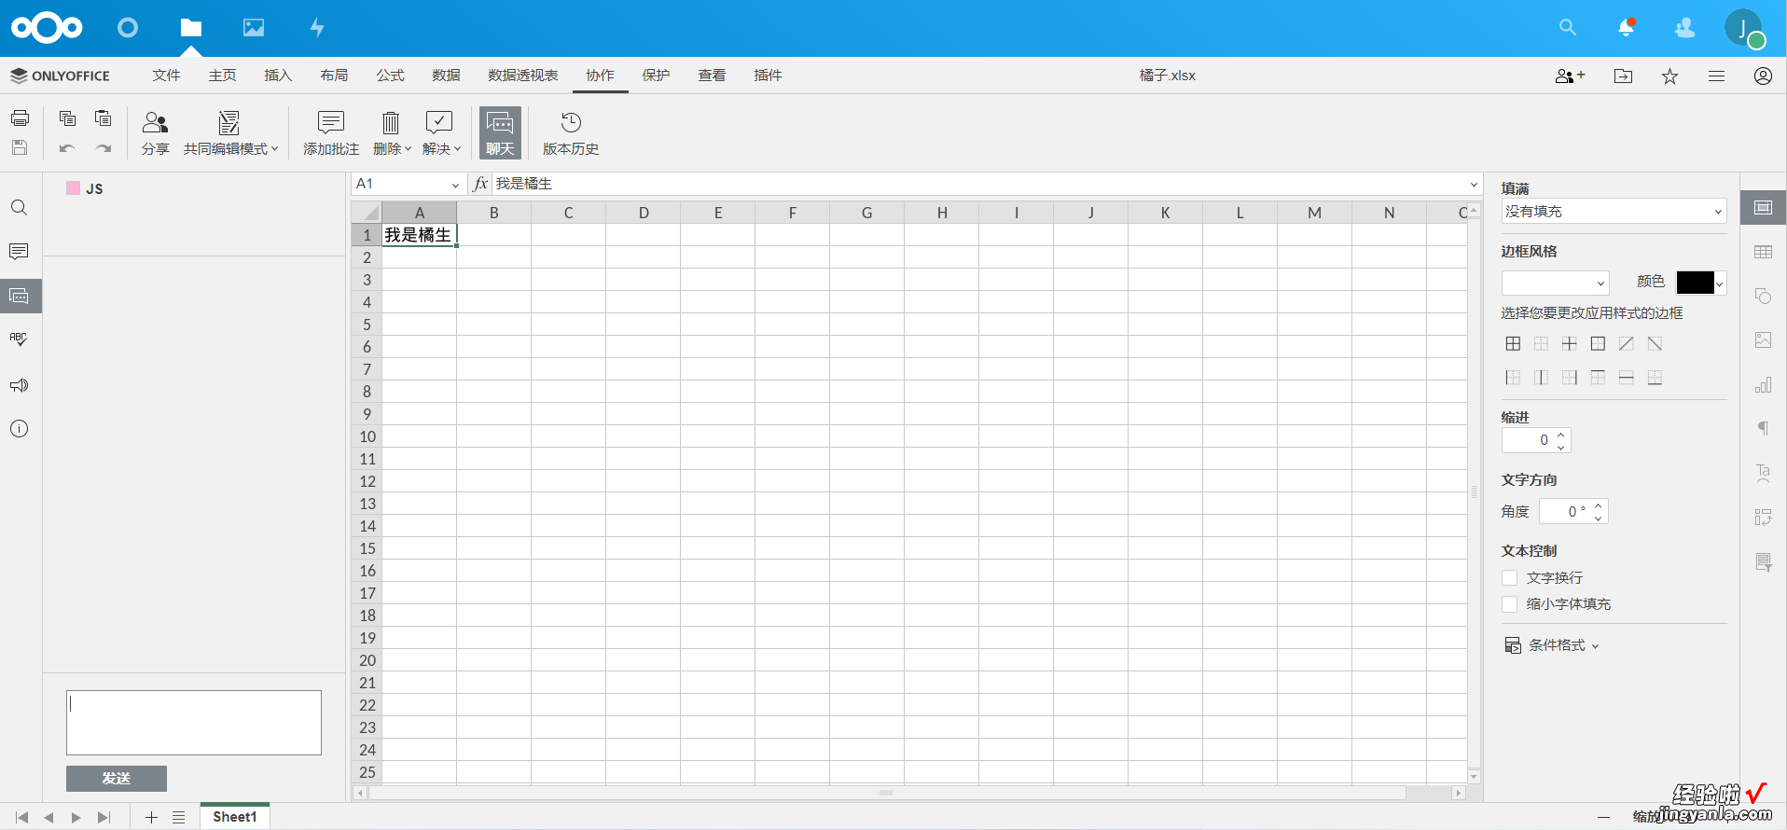The image size is (1787, 830).
Task: Open image settings right panel icon
Action: [1763, 340]
